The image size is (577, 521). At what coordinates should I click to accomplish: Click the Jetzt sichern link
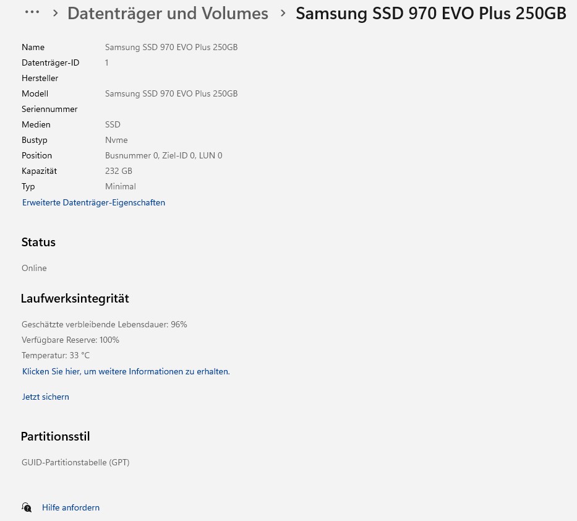(x=45, y=397)
